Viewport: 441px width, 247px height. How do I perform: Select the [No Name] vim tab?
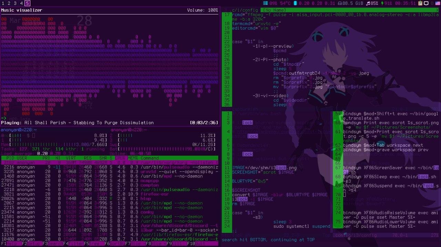tap(274, 10)
